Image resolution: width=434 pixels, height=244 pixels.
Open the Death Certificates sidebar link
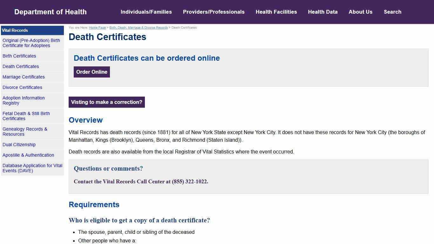click(21, 66)
